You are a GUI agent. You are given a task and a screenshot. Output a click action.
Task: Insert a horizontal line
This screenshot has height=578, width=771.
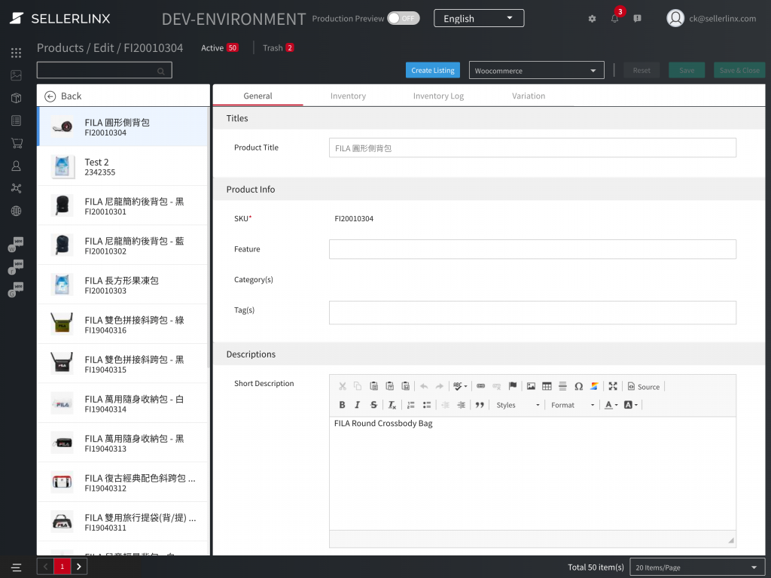pos(562,386)
